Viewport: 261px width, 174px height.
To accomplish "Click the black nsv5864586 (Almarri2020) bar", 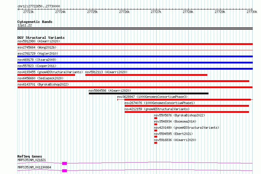I will (x=149, y=93).
